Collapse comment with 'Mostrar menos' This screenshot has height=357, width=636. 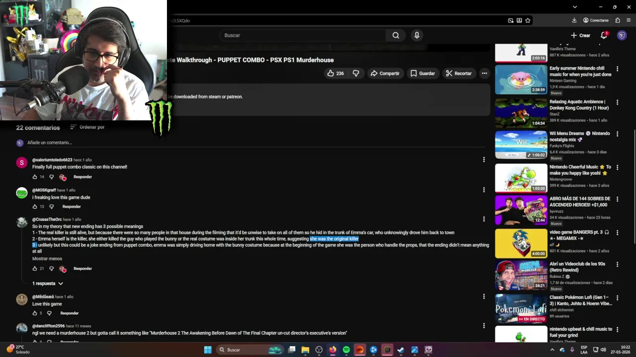(47, 258)
